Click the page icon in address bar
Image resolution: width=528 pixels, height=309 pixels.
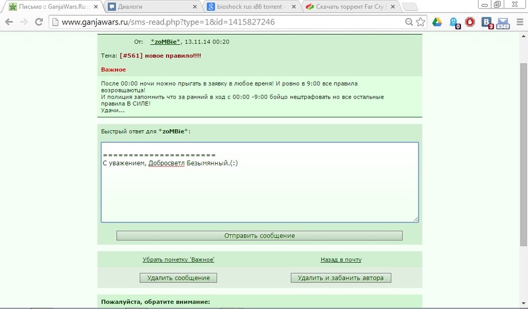coord(56,22)
